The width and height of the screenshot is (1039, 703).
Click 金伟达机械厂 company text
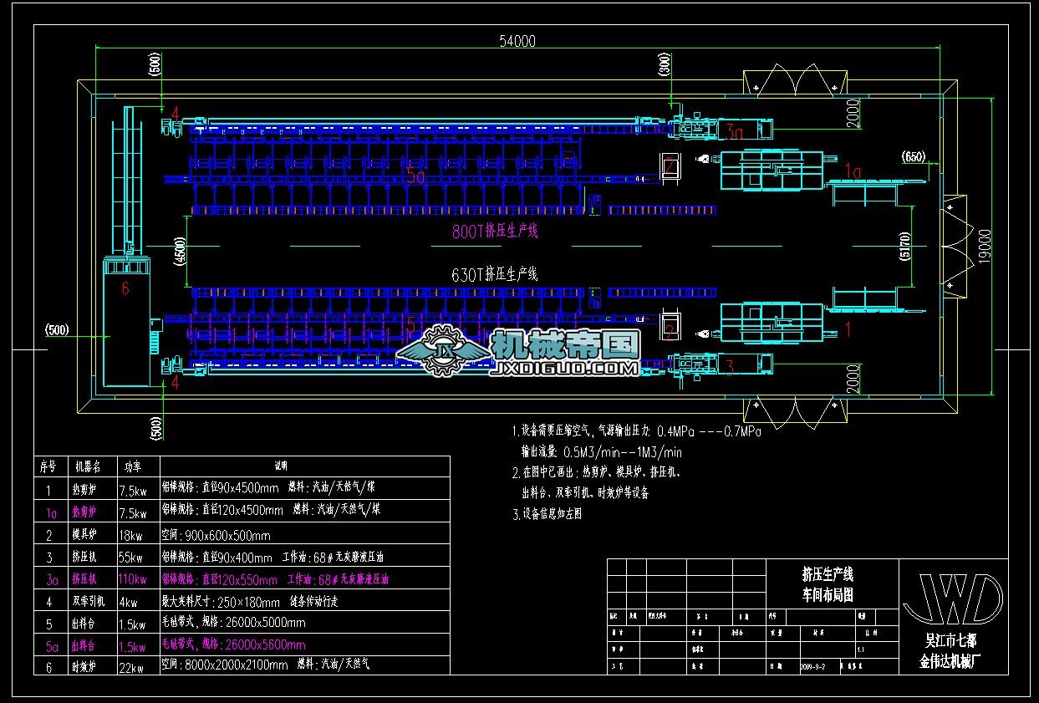tap(950, 662)
